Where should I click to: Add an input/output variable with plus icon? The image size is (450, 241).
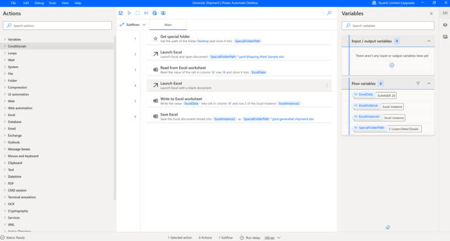pyautogui.click(x=392, y=65)
